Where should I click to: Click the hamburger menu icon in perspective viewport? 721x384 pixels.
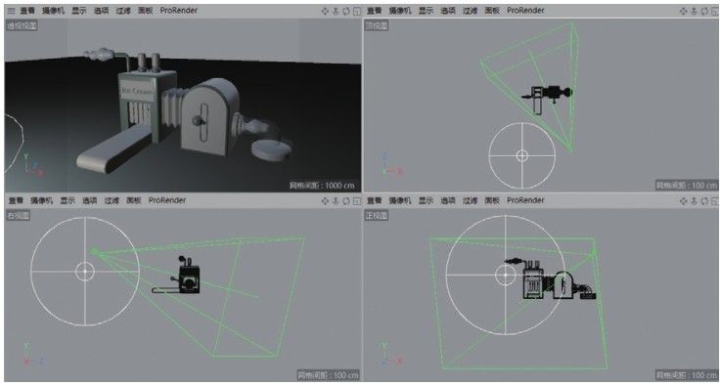[11, 11]
